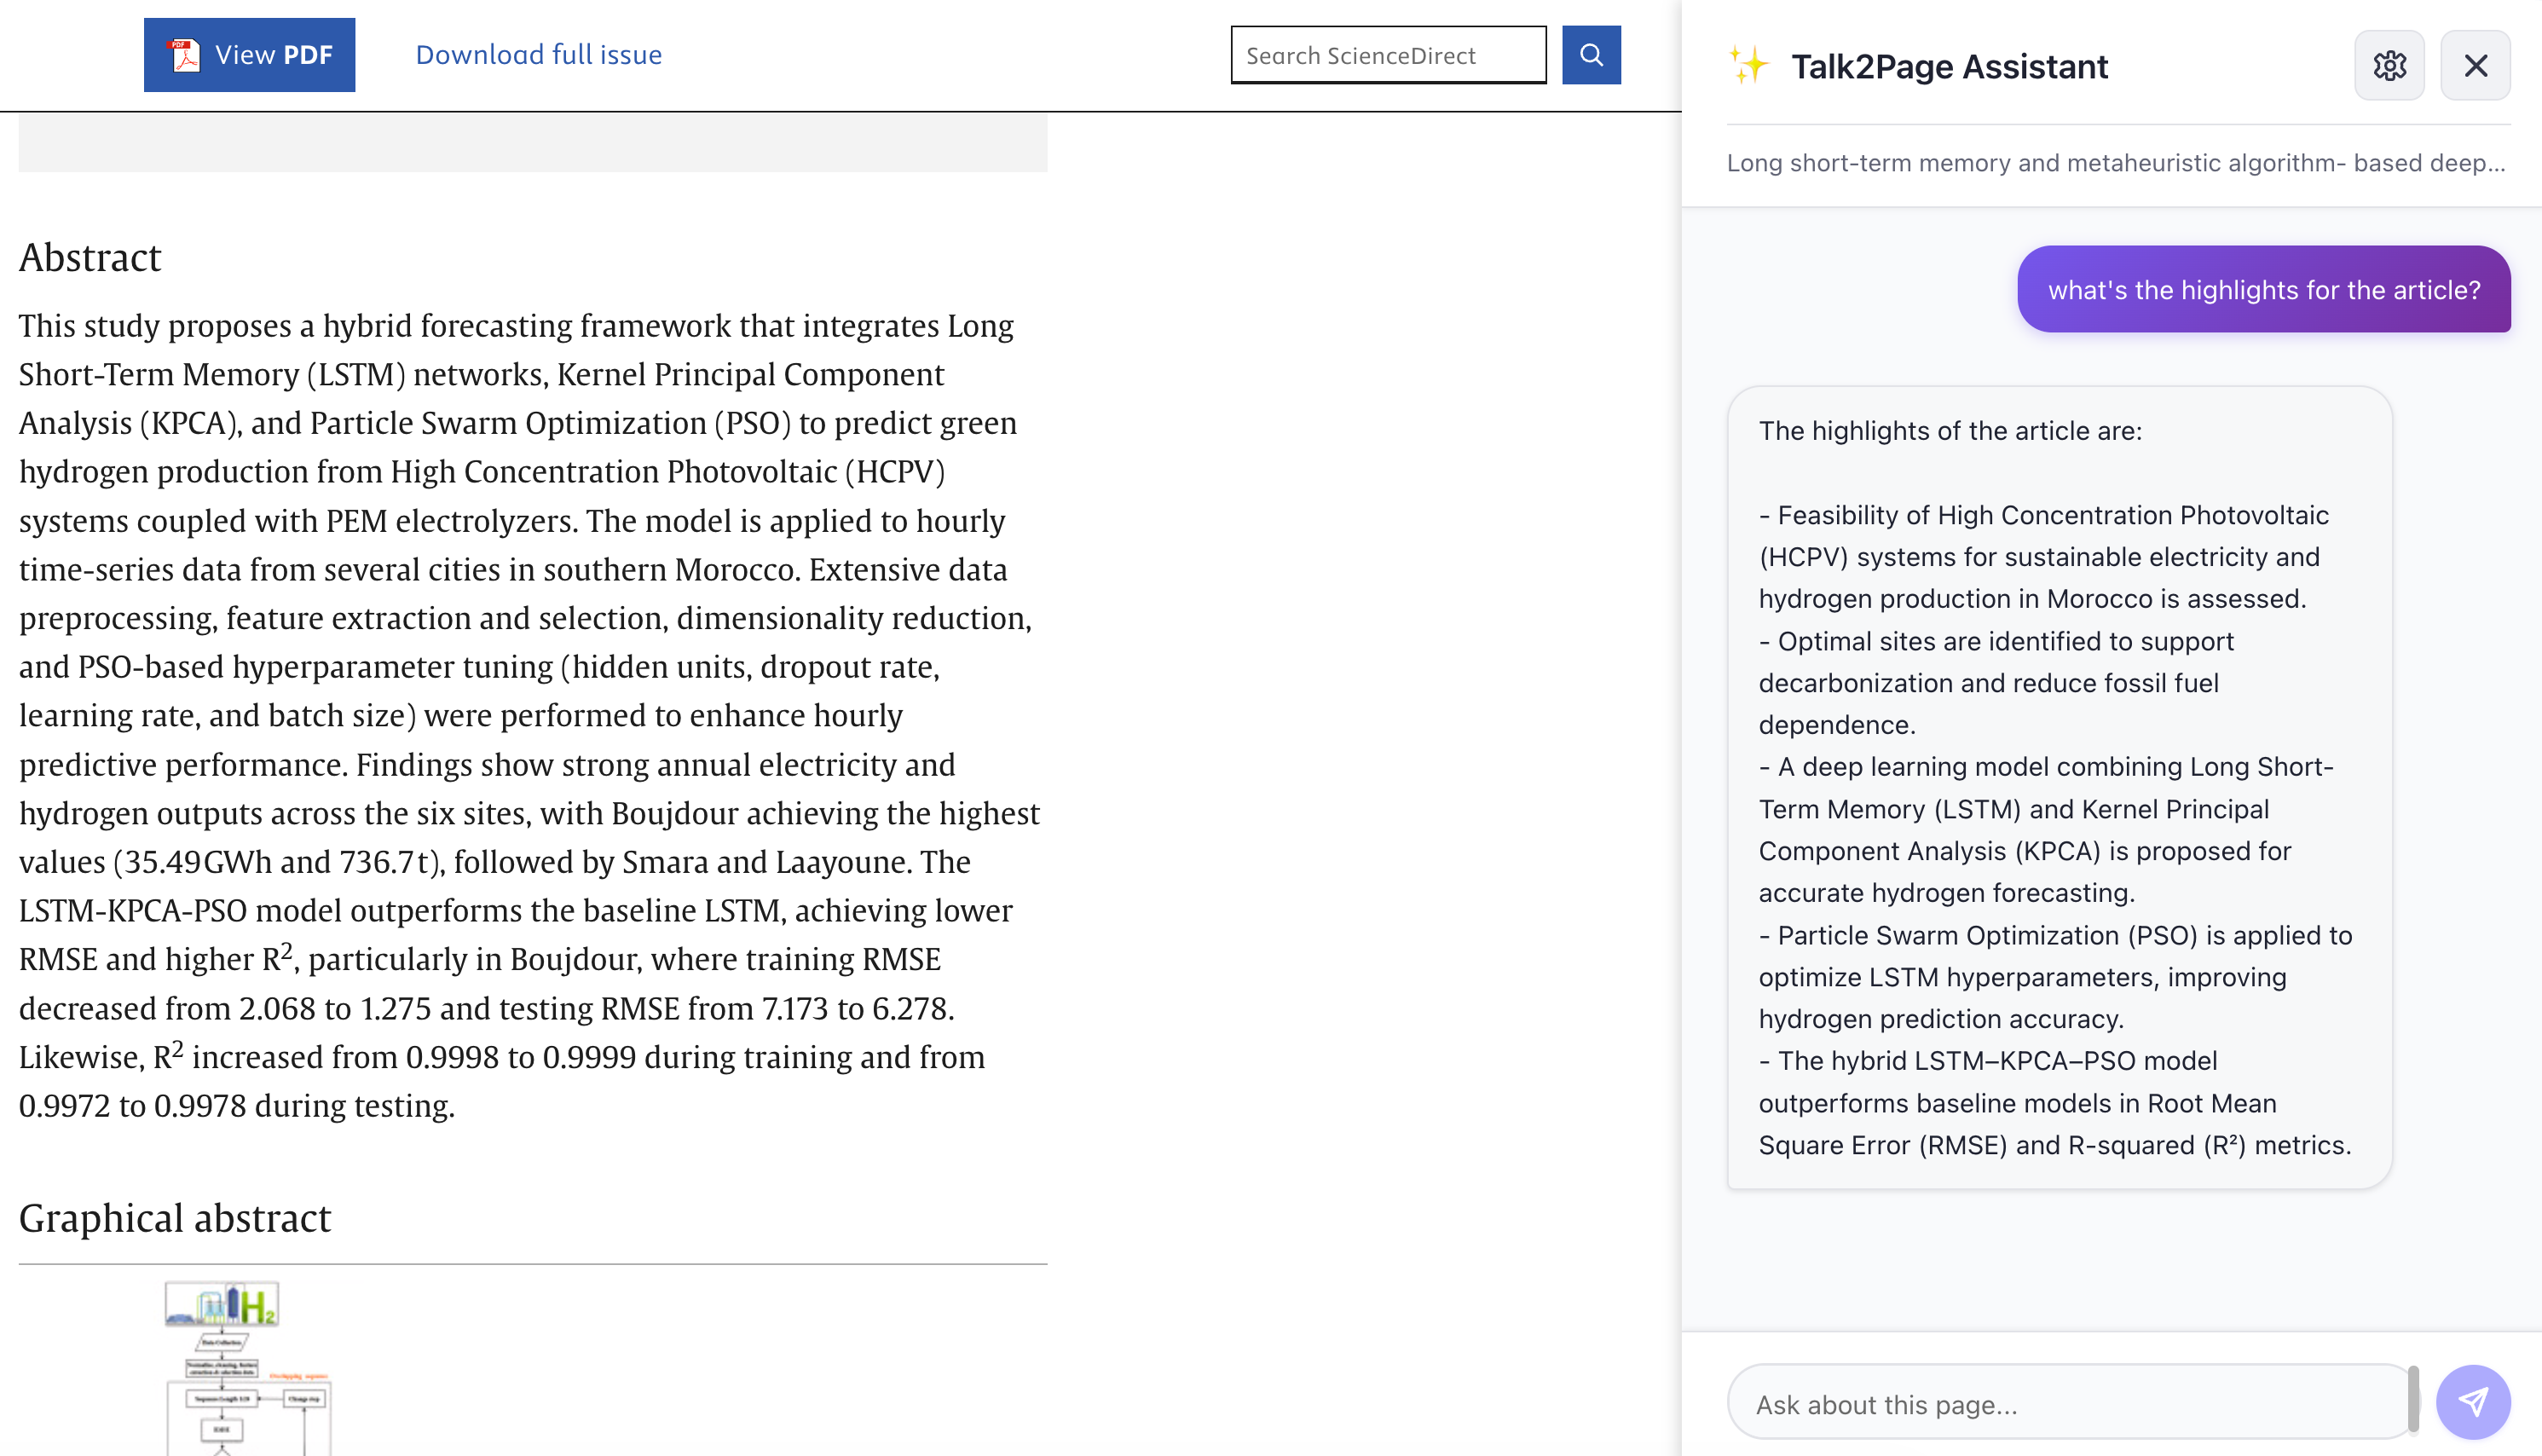
Task: Click the scrollbar handle beside chat input
Action: pos(2413,1398)
